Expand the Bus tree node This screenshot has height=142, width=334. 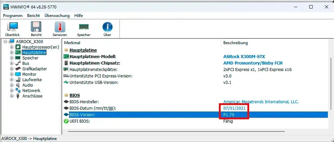coord(12,63)
